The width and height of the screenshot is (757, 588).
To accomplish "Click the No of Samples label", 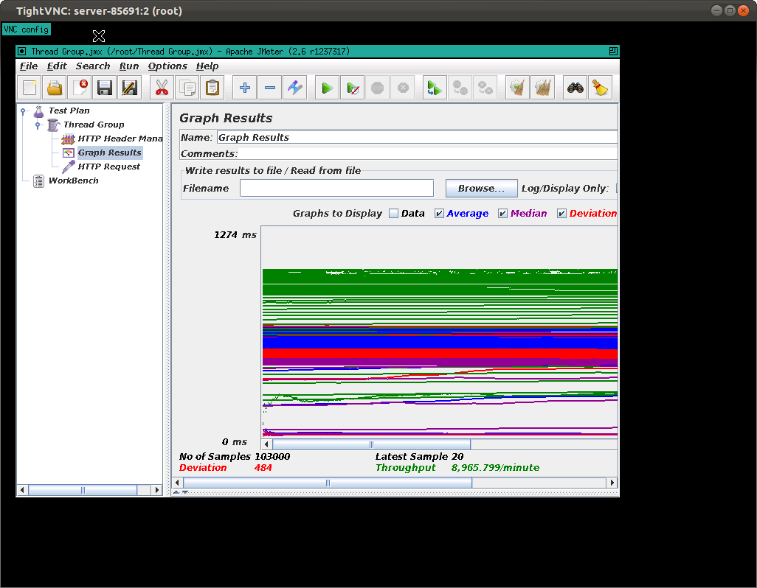I will (x=215, y=456).
